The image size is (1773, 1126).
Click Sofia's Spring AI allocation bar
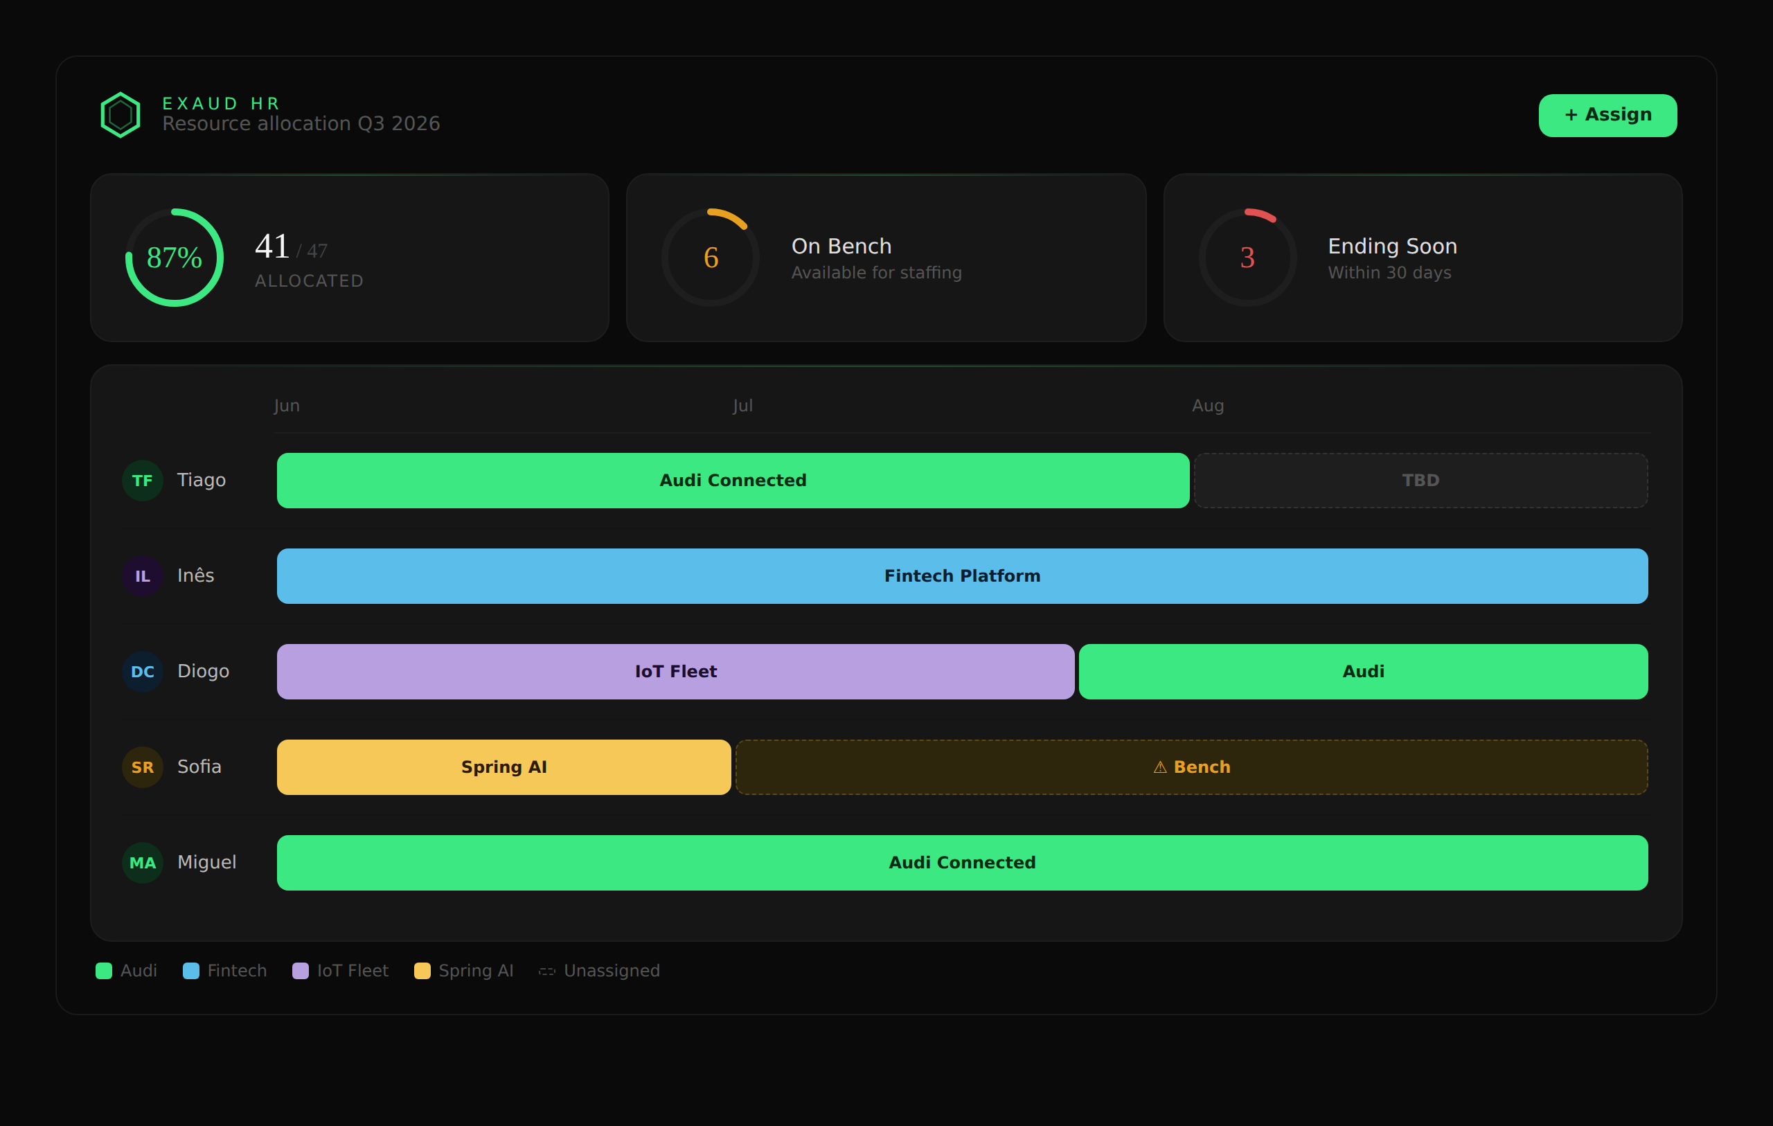(504, 767)
